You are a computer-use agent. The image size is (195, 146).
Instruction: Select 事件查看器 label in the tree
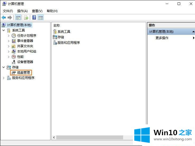(25, 41)
